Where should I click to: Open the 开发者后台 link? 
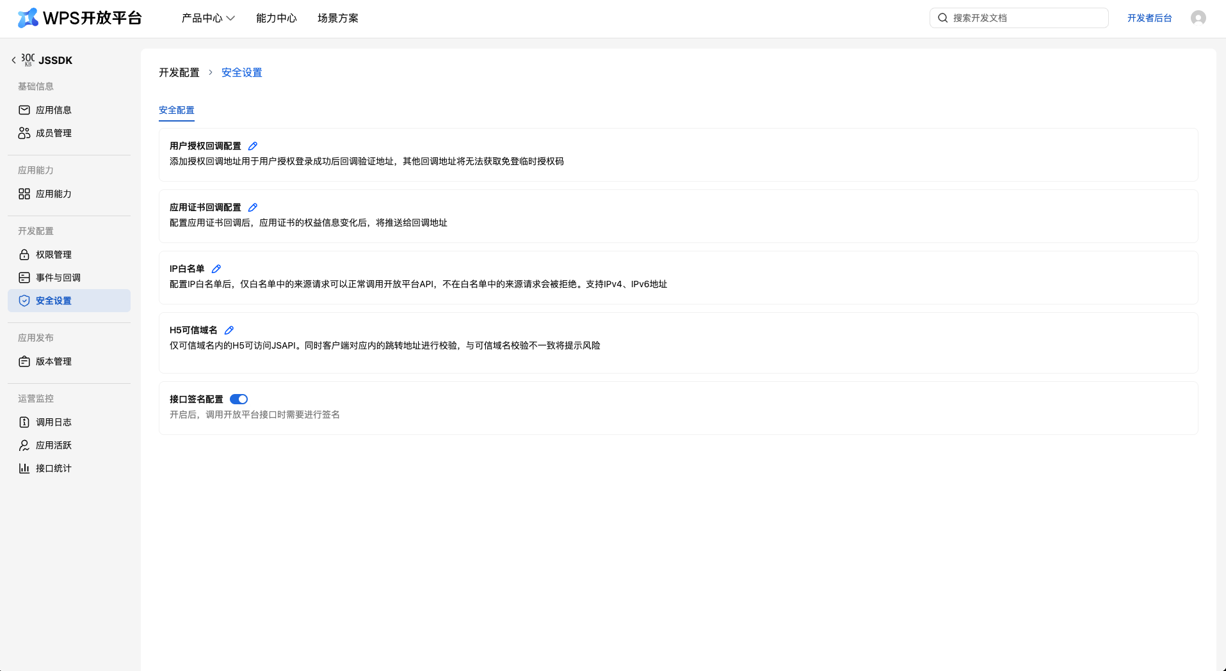click(x=1149, y=18)
